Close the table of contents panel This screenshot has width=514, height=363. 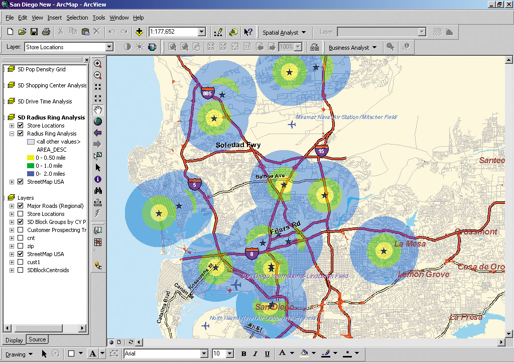(x=86, y=60)
